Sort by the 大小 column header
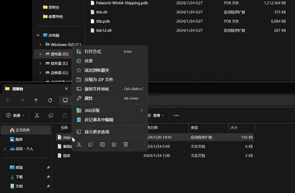This screenshot has height=193, width=295. tap(234, 127)
